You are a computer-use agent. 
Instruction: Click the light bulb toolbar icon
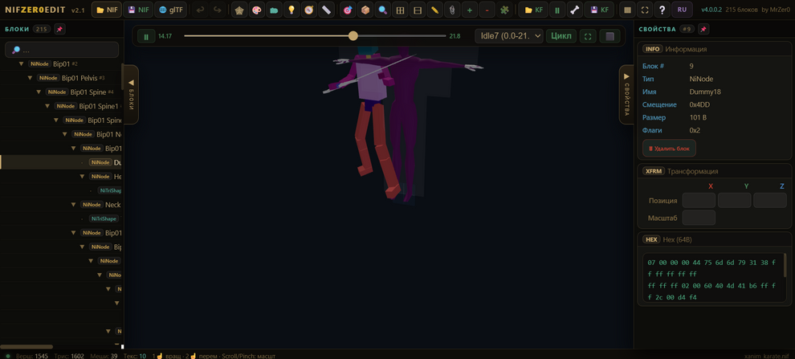coord(291,10)
